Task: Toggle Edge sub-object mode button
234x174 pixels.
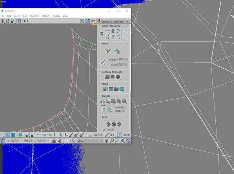Action: click(8, 135)
